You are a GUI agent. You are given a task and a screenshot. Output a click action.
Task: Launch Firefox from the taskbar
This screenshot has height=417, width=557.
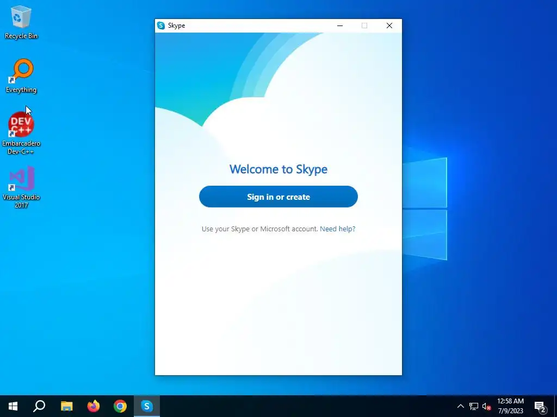94,406
